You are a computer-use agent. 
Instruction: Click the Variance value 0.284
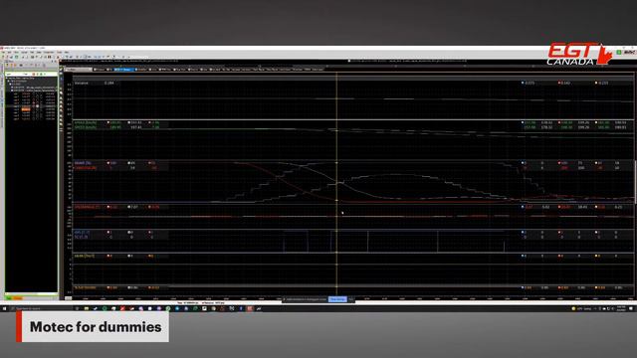click(x=108, y=83)
